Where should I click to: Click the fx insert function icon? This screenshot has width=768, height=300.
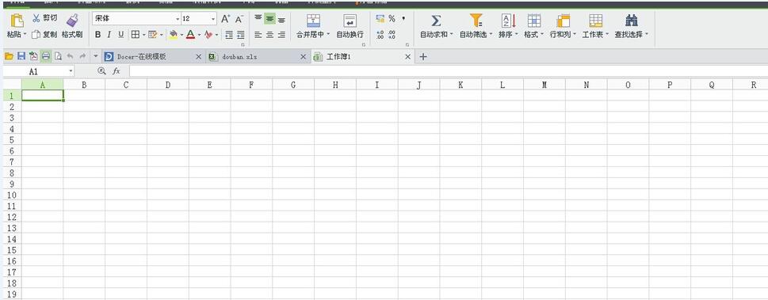pyautogui.click(x=116, y=71)
